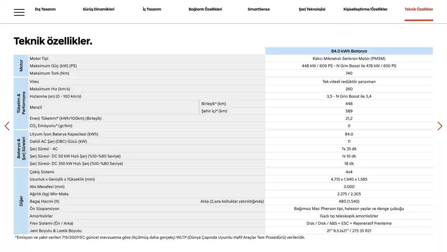Select the active Teknik Özellikler tab

point(419,9)
